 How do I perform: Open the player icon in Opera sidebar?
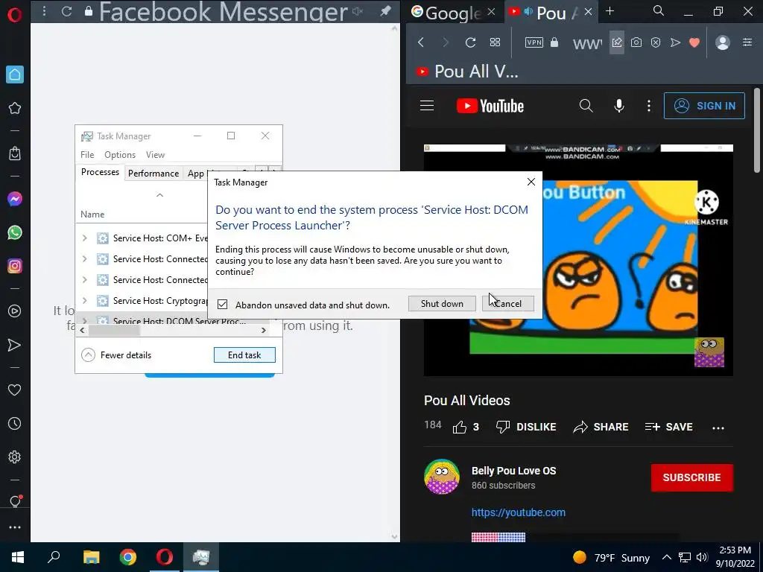(x=15, y=311)
